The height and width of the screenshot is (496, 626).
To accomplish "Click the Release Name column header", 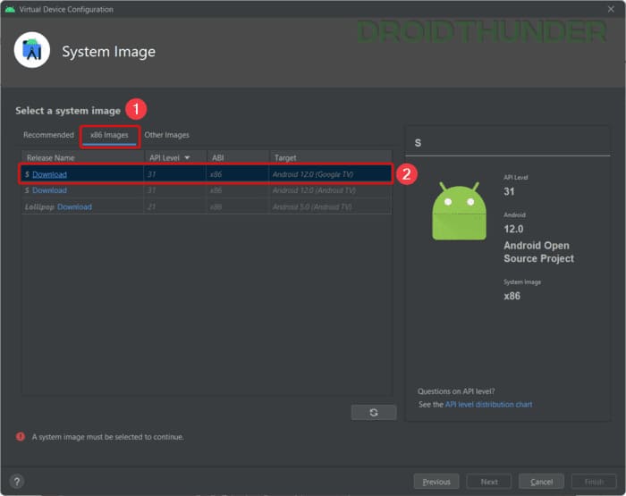I will pyautogui.click(x=82, y=158).
